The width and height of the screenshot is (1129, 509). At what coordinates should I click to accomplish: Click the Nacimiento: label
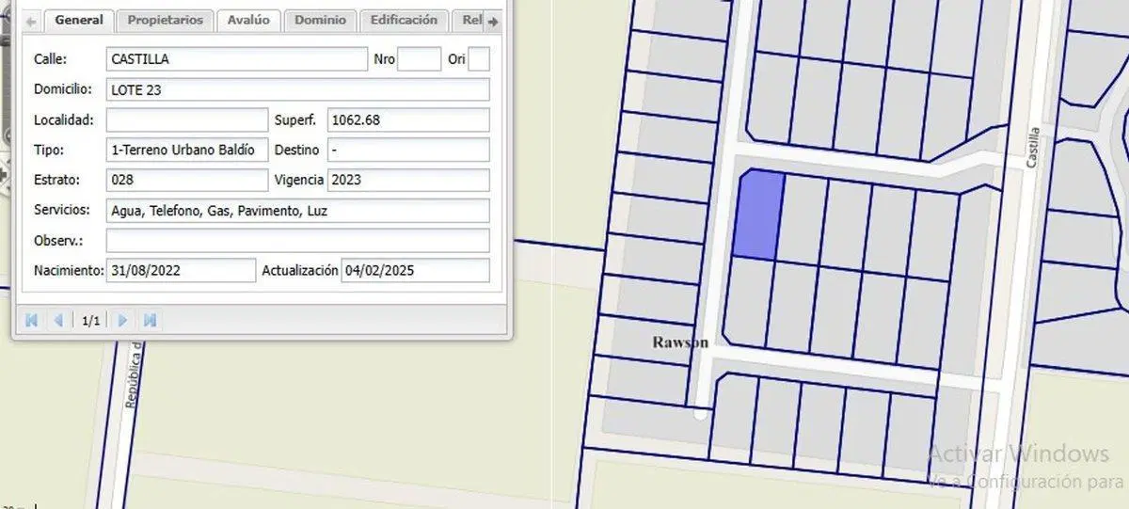68,270
